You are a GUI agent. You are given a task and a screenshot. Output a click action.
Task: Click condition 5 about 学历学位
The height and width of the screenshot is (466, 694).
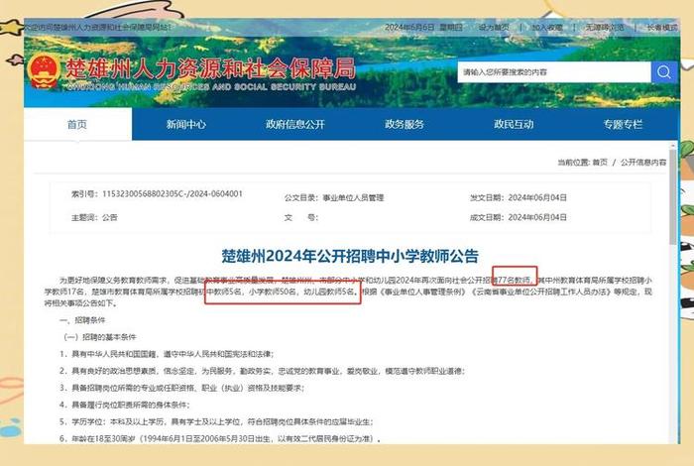pyautogui.click(x=216, y=421)
